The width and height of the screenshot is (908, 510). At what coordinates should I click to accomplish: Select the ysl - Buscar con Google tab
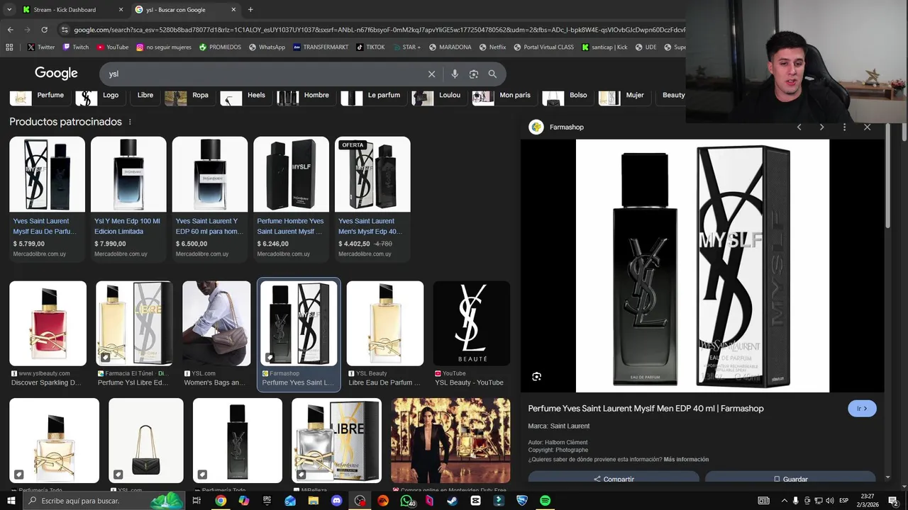click(x=186, y=10)
